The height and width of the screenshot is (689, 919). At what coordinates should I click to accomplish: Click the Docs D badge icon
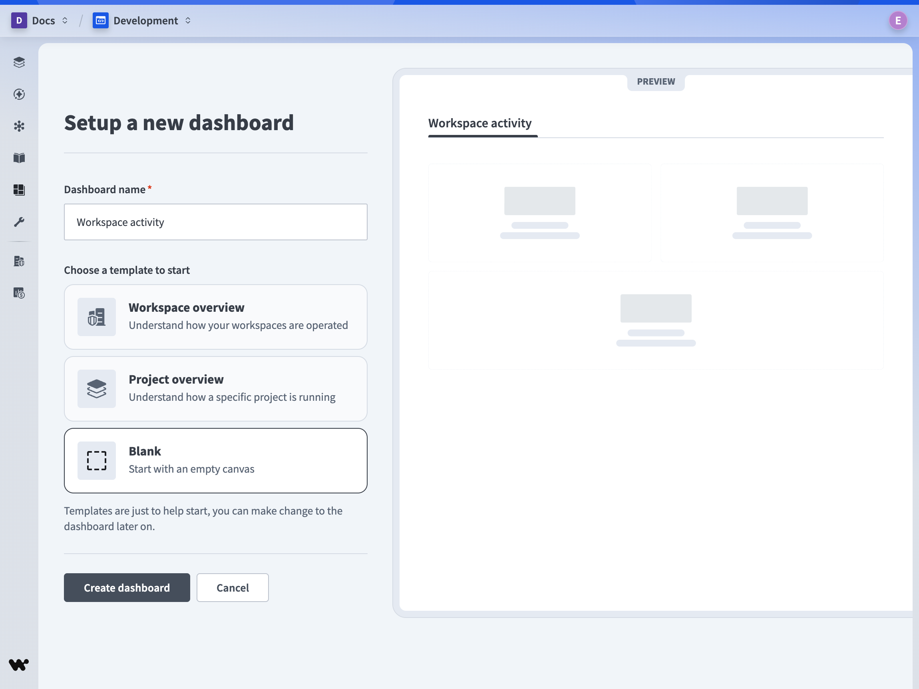[x=19, y=20]
